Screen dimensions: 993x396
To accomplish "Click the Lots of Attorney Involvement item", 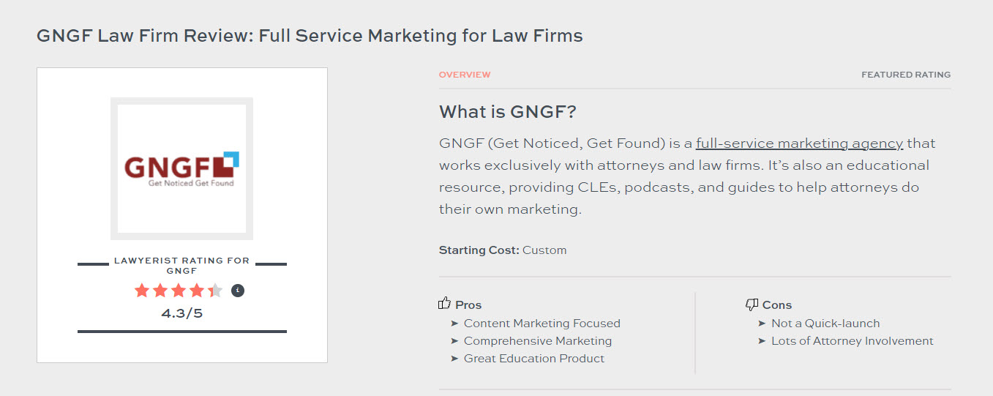I will point(852,341).
